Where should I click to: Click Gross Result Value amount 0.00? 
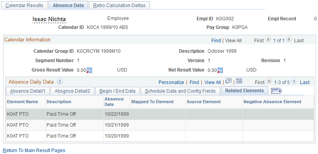81,70
